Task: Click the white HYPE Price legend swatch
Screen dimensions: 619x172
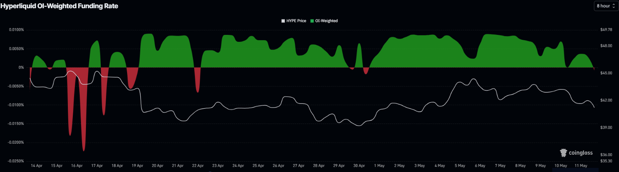Action: pyautogui.click(x=283, y=21)
